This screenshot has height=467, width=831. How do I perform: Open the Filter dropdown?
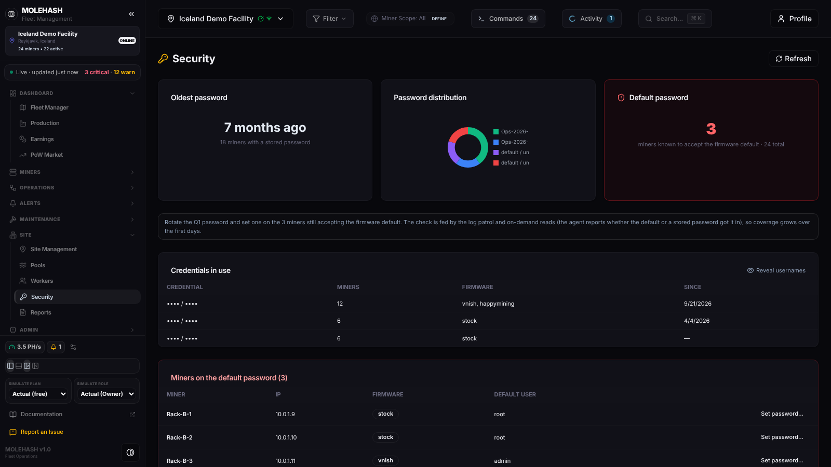[x=330, y=19]
